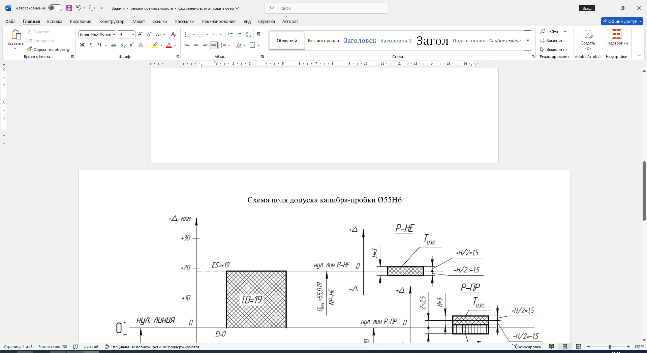This screenshot has height=353, width=647.
Task: Apply strikethrough formatting
Action: pos(114,45)
